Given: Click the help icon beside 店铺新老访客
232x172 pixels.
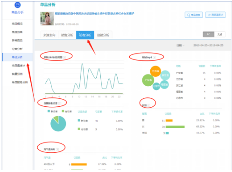Looking at the screenshot, I should 60,103.
